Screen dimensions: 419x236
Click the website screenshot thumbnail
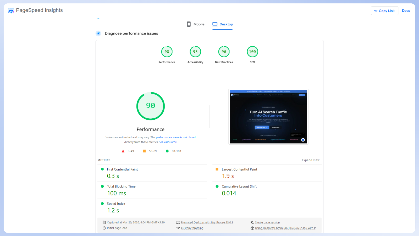(268, 117)
